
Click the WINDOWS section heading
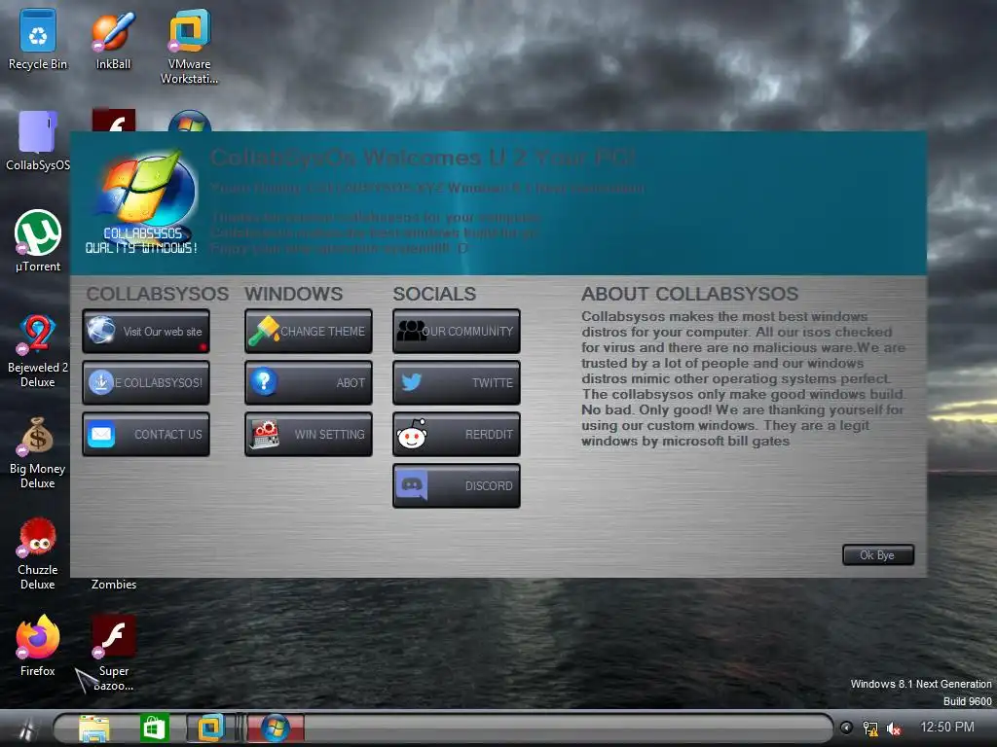[x=293, y=294]
